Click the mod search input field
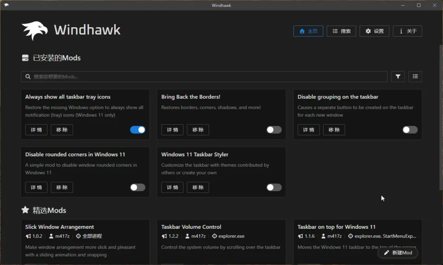Viewport: 443px width, 265px height. click(173, 76)
